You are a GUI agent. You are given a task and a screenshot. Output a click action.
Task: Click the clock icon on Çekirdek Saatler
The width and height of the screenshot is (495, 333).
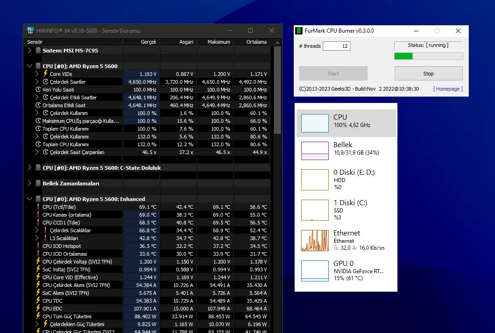coord(46,82)
